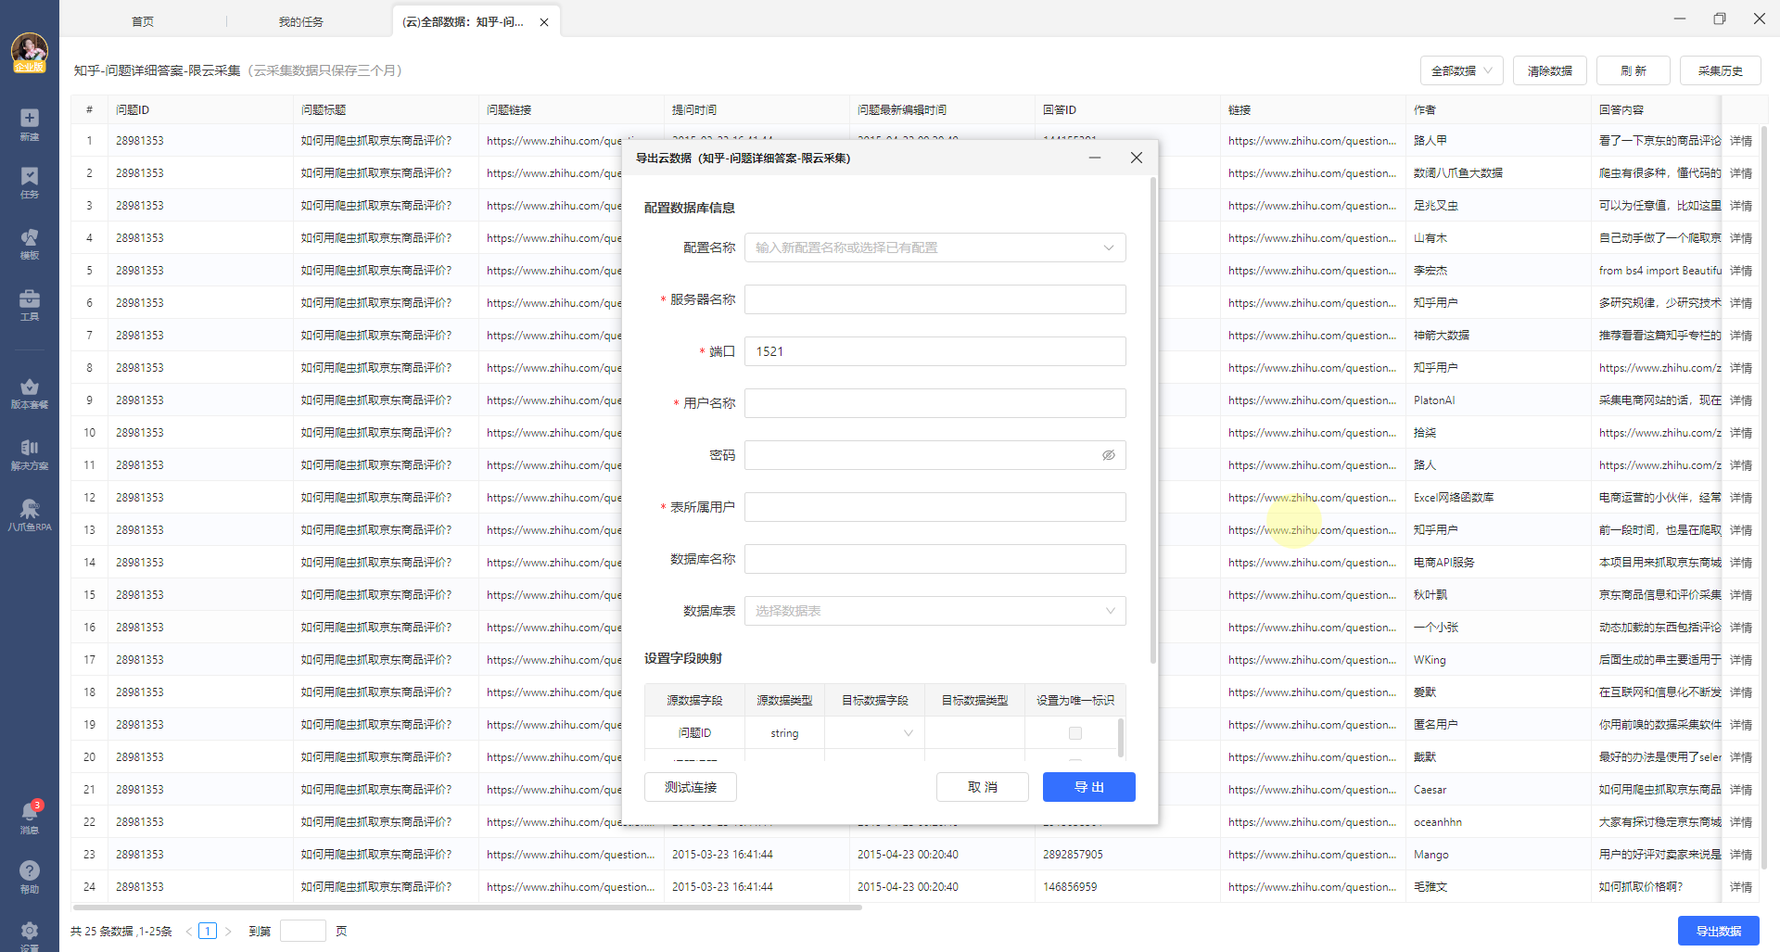Go to previous page arrow in pagination
Screen dimensions: 1780x952
[x=189, y=932]
